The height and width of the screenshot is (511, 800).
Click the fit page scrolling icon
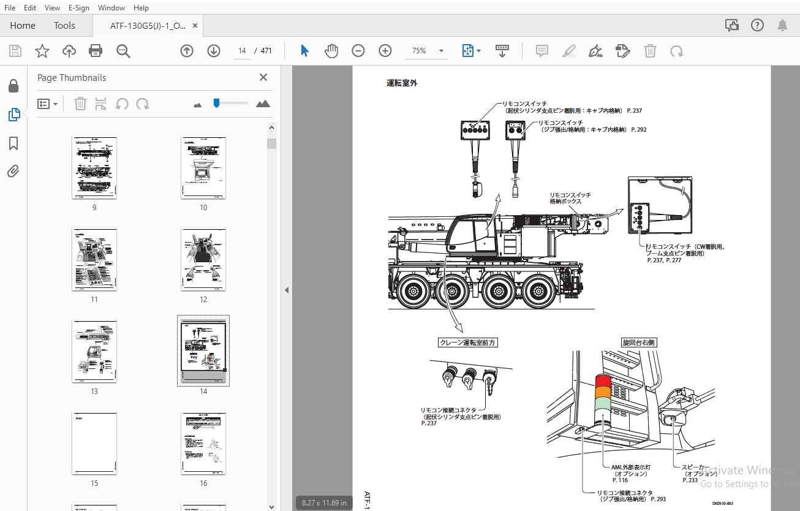pos(467,51)
